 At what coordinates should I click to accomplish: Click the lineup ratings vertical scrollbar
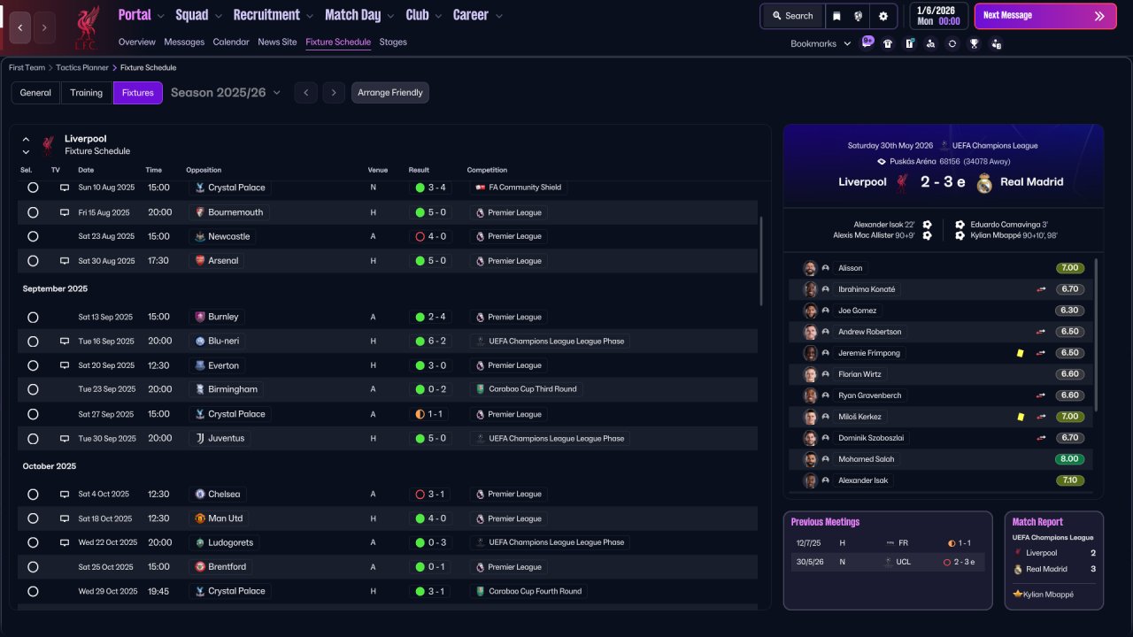coord(1096,334)
